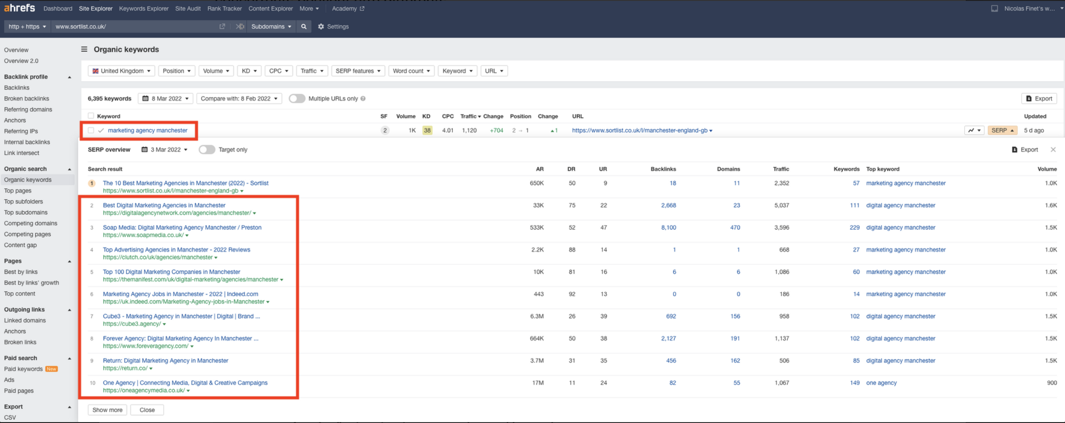This screenshot has width=1065, height=423.
Task: Click the position history chart icon
Action: coord(974,130)
